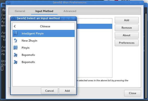Close the IBus Preferences window
Image resolution: width=148 pixels, height=101 pixels.
(132, 93)
